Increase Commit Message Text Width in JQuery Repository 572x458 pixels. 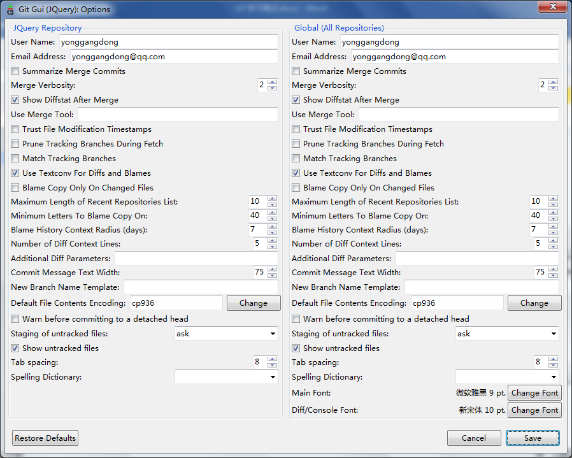(272, 269)
